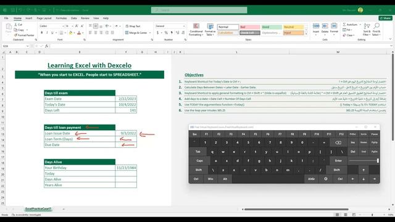Click the Insert Function fx icon
Image resolution: width=395 pixels, height=222 pixels.
pos(47,46)
